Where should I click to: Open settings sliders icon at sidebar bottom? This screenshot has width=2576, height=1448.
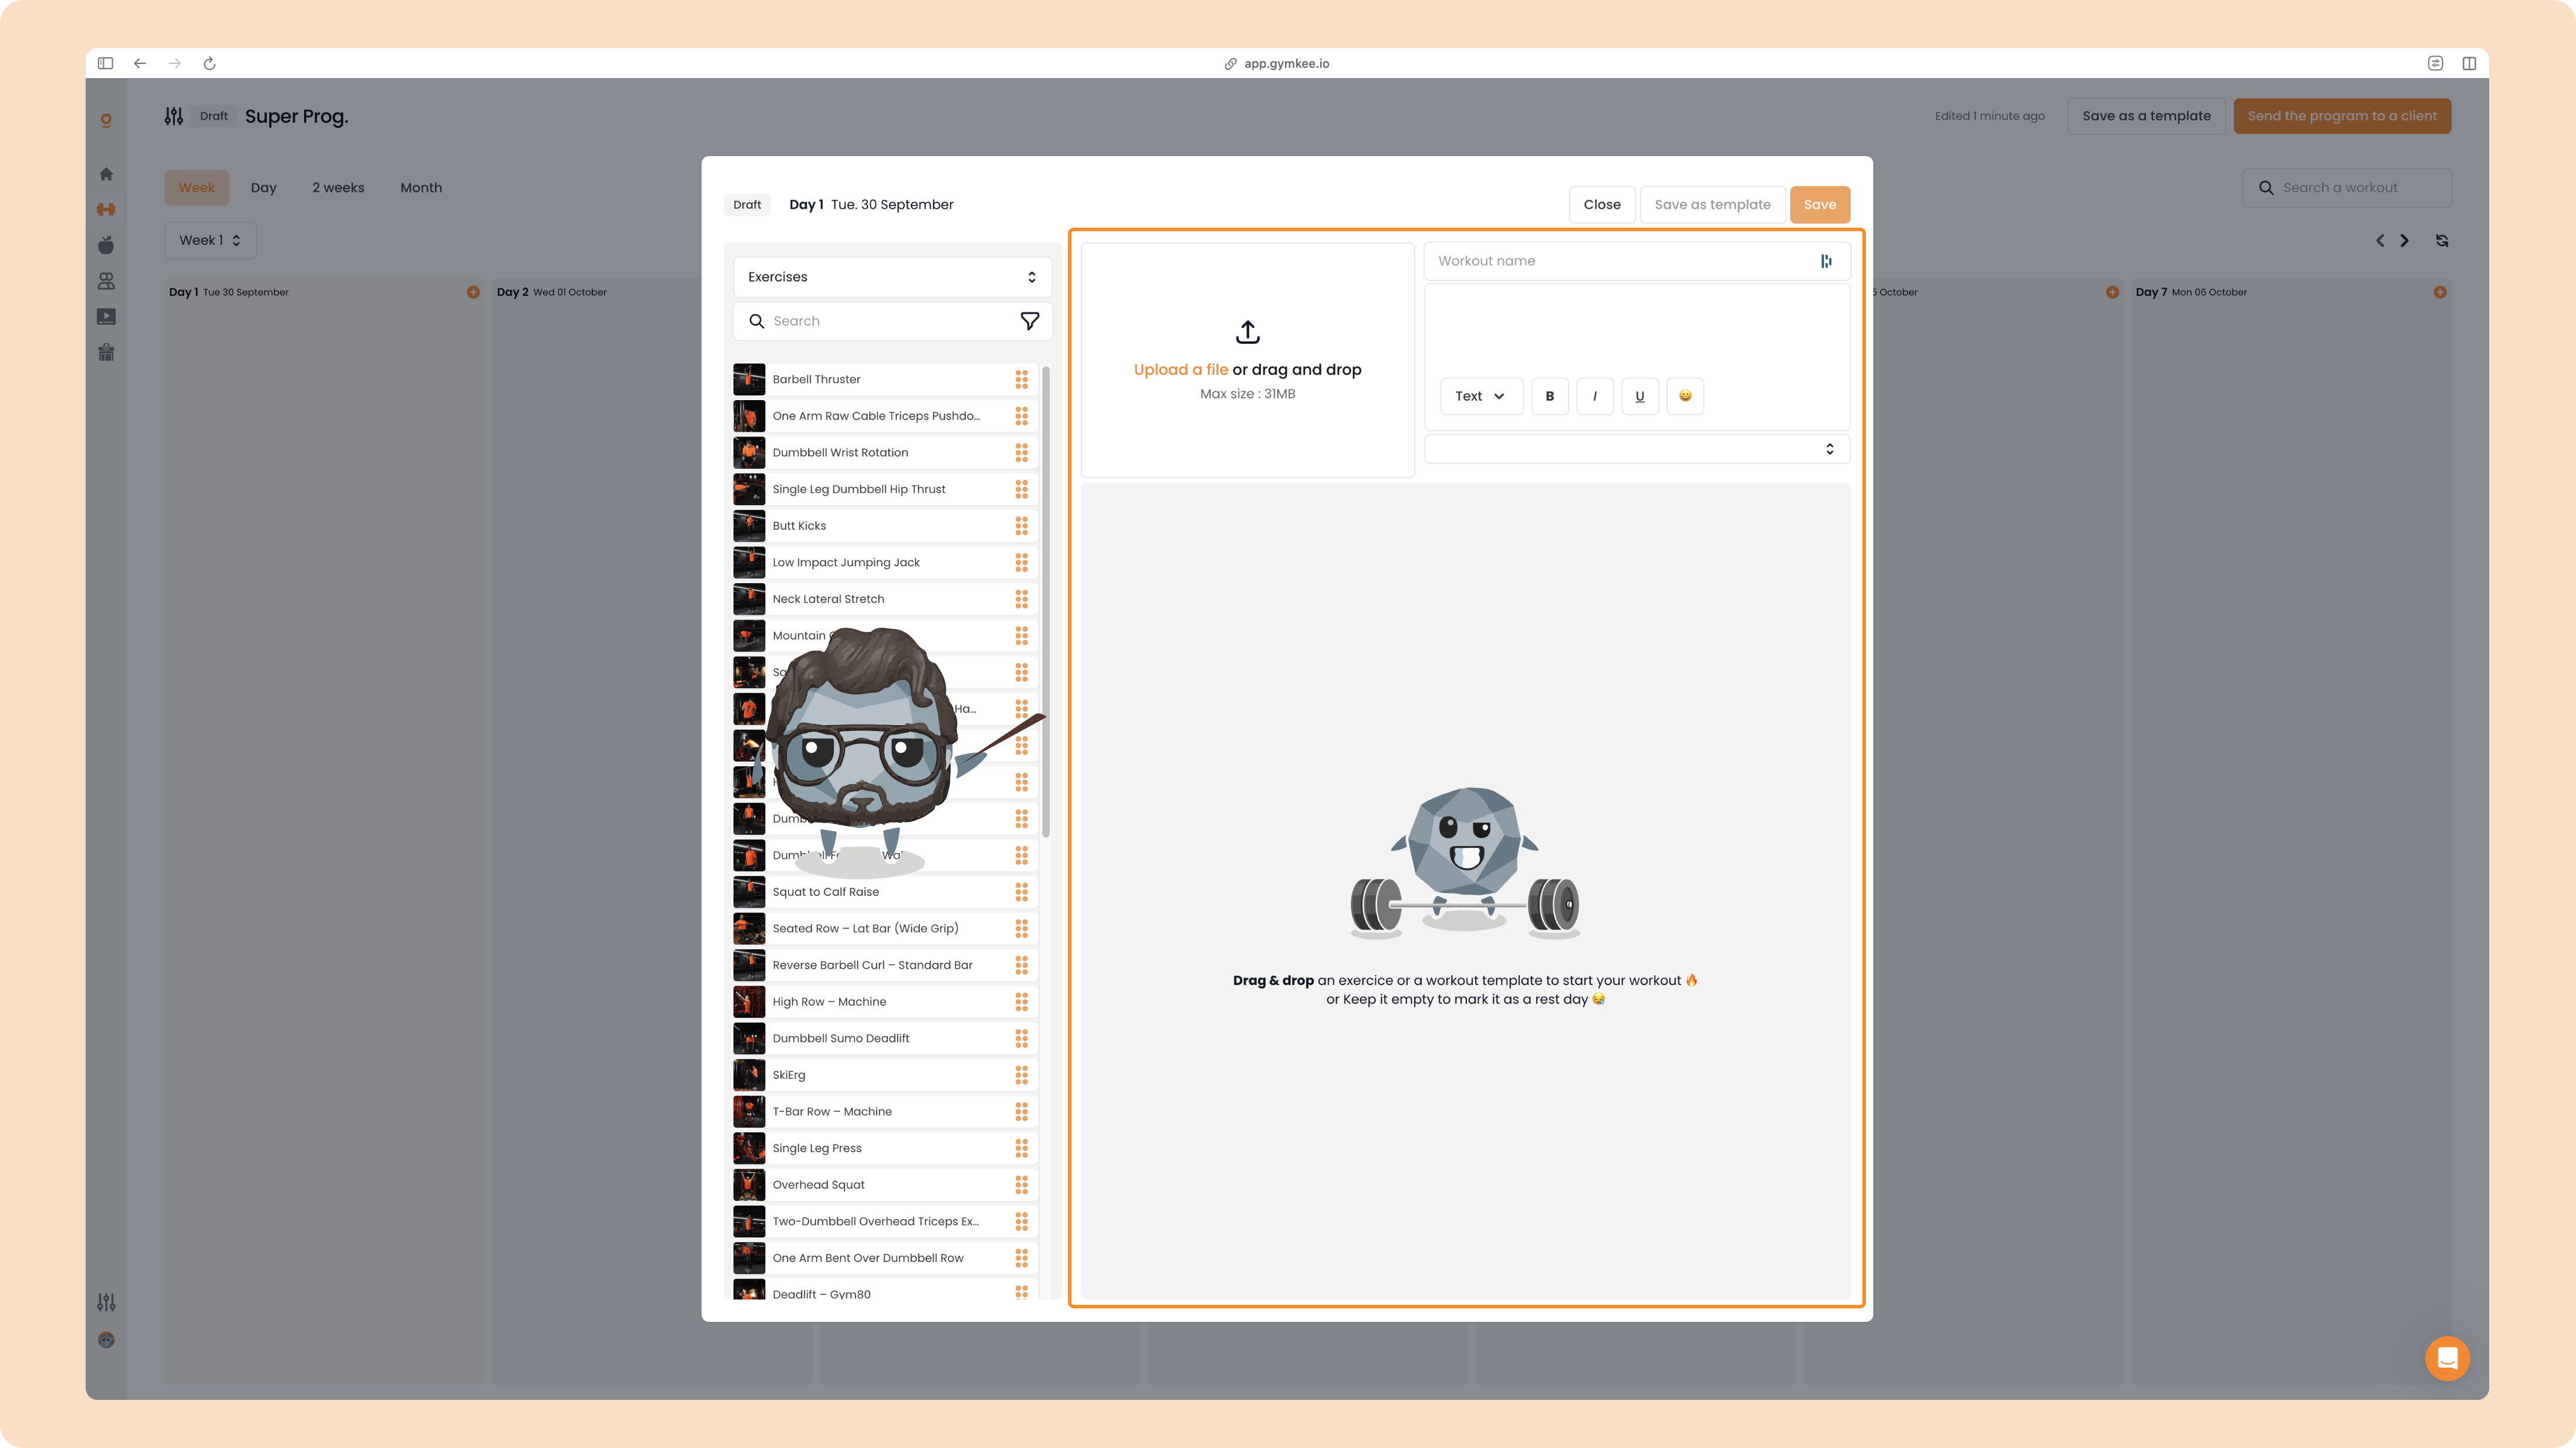[x=106, y=1302]
